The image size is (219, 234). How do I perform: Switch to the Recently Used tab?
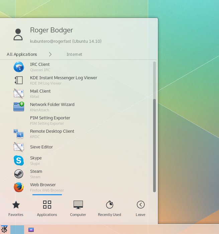click(x=109, y=209)
